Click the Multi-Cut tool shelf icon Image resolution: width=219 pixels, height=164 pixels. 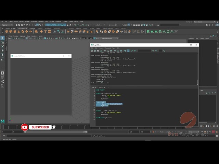pyautogui.click(x=134, y=31)
